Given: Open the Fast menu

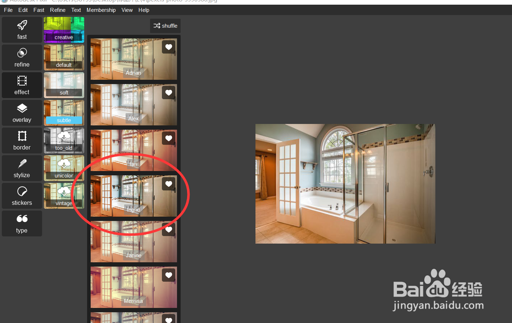Looking at the screenshot, I should coord(39,10).
